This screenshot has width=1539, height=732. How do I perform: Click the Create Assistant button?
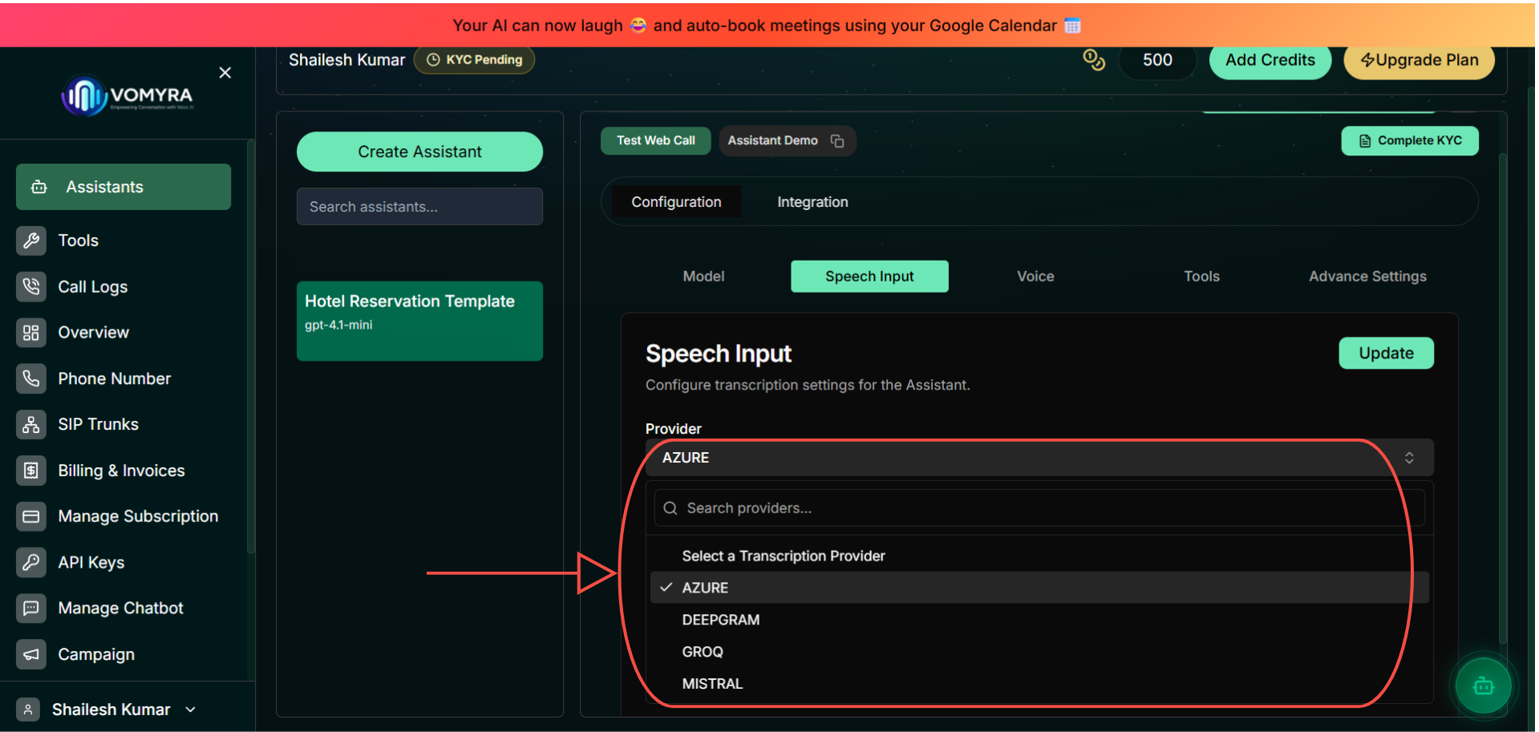point(419,152)
